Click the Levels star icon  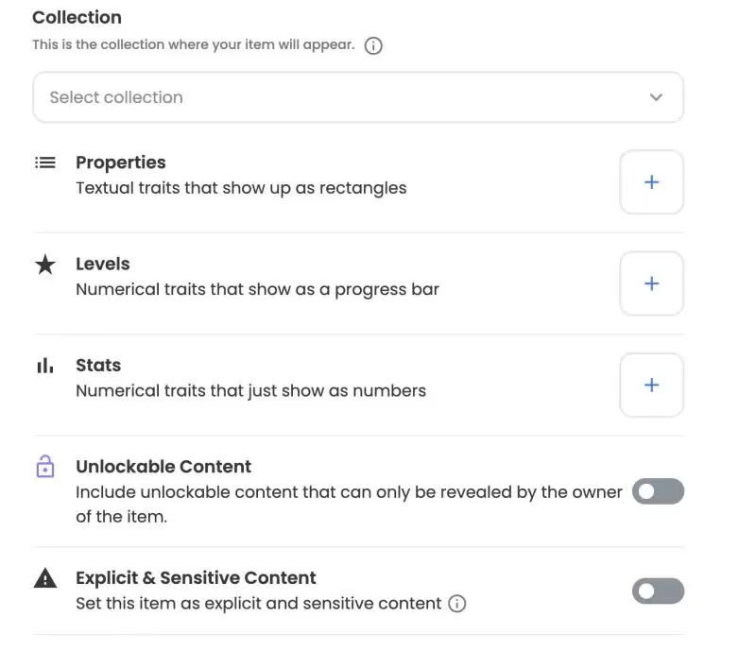pyautogui.click(x=45, y=265)
